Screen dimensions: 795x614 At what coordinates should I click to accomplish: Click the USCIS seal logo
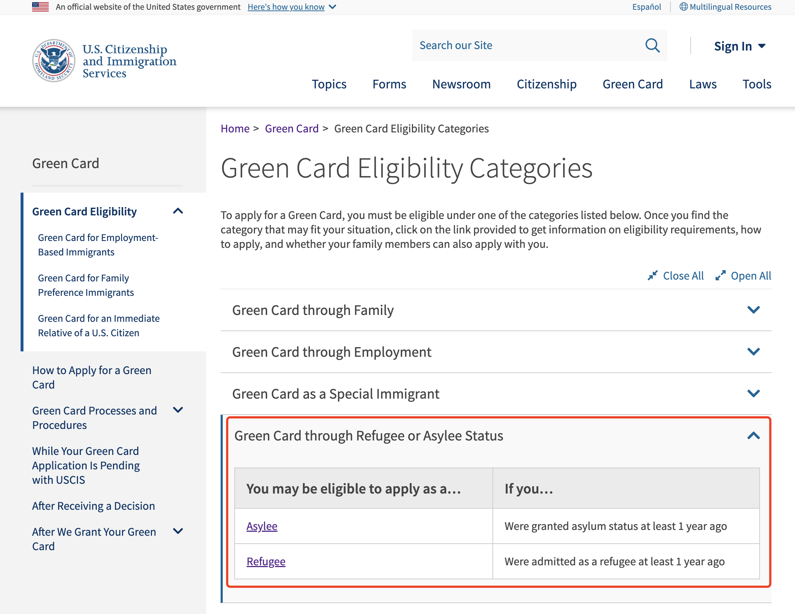(54, 61)
